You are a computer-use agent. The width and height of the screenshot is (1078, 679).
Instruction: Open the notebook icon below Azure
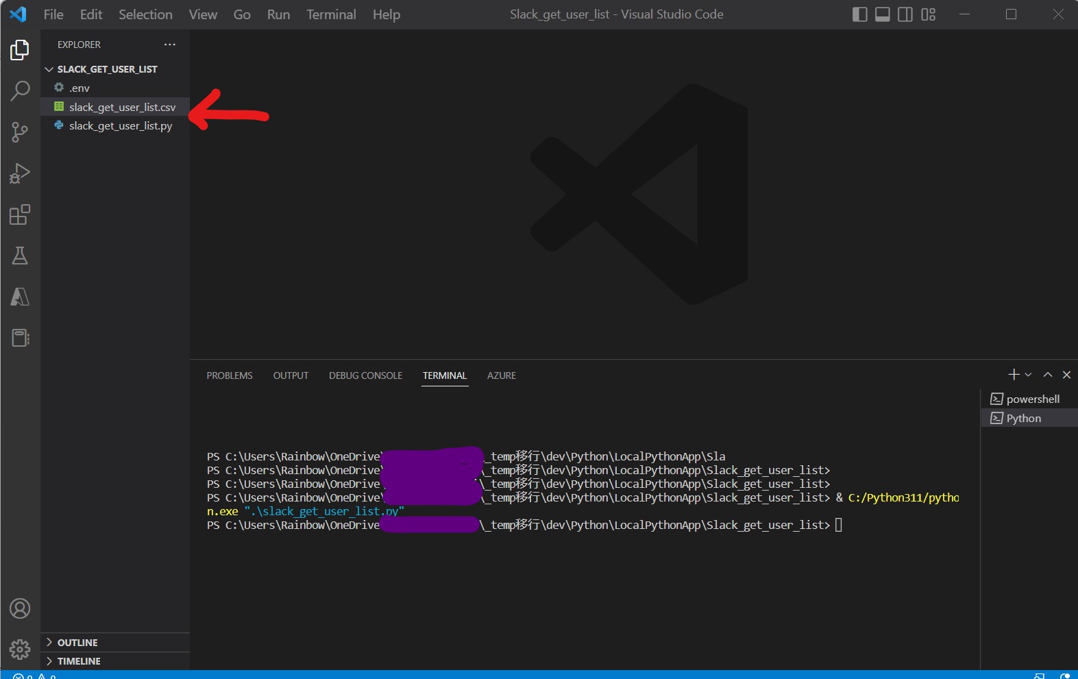[x=20, y=338]
